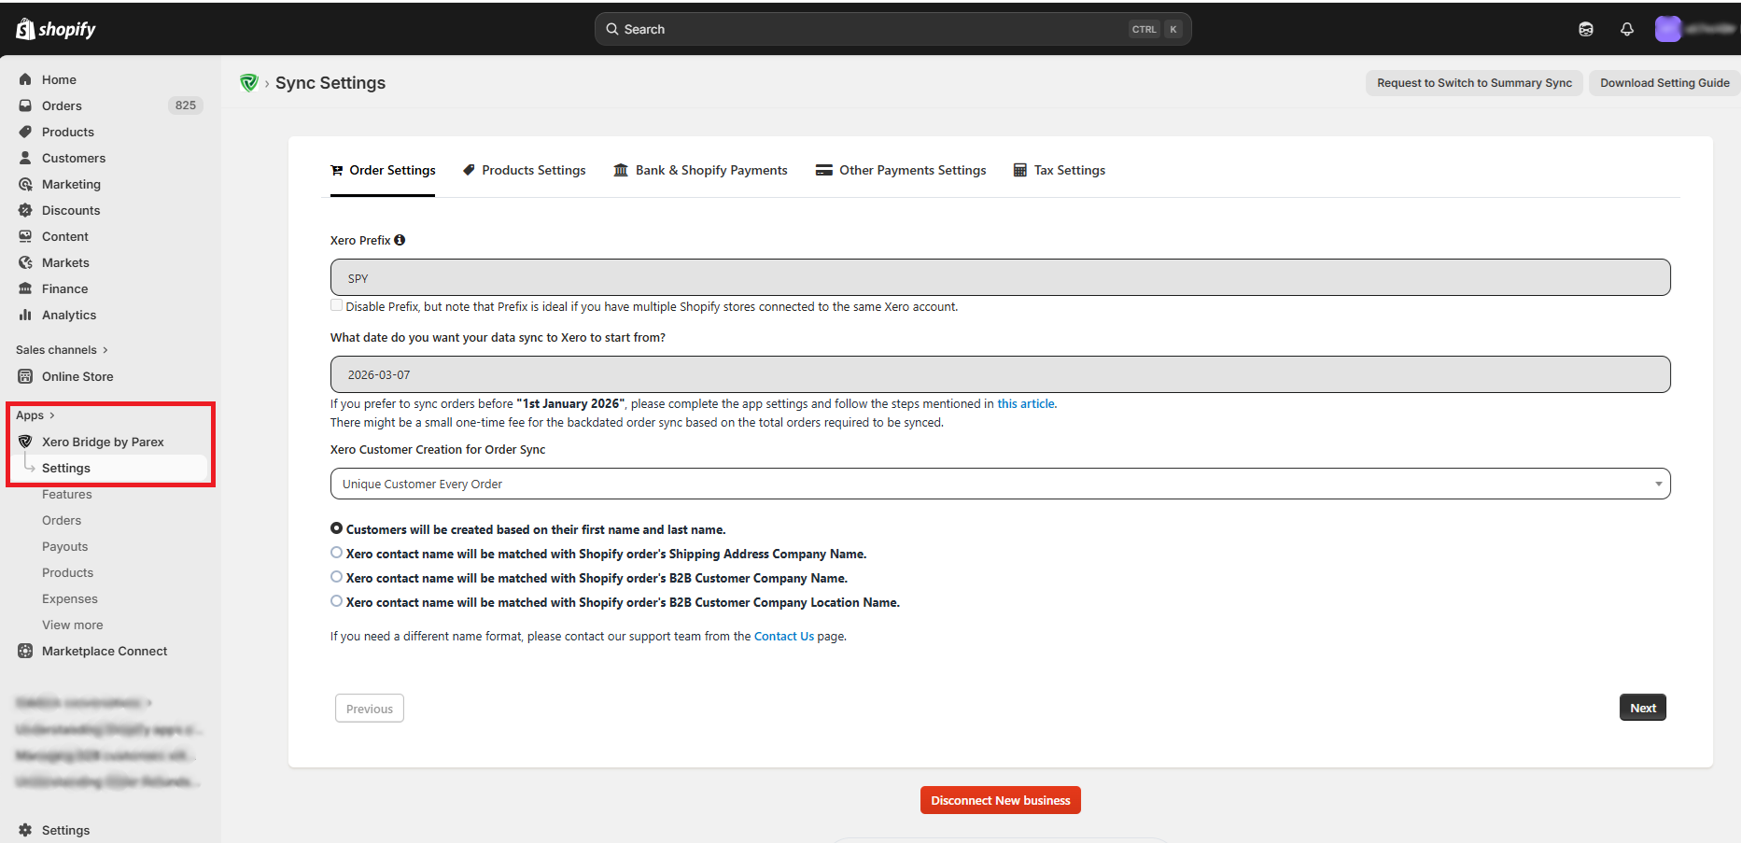Viewport: 1741px width, 843px height.
Task: Switch to the Bank & Shopify Payments tab
Action: [700, 170]
